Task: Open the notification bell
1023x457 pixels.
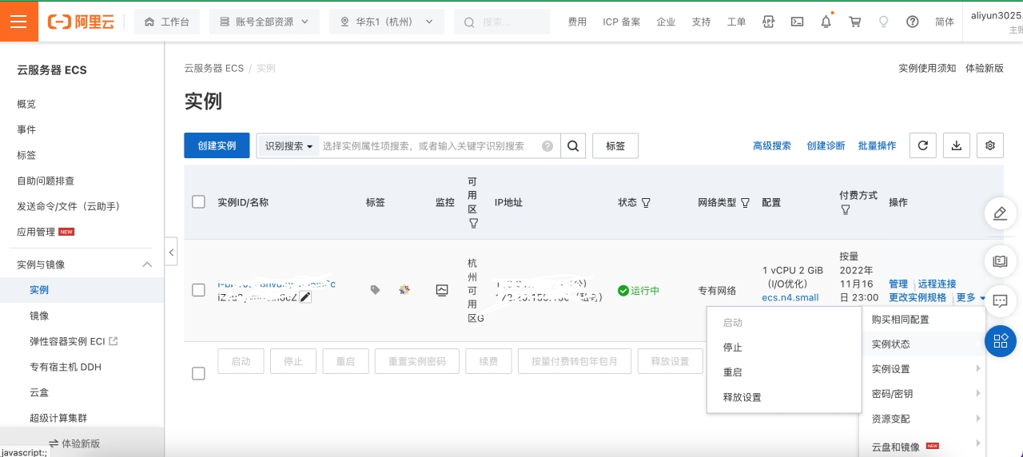Action: click(x=826, y=22)
